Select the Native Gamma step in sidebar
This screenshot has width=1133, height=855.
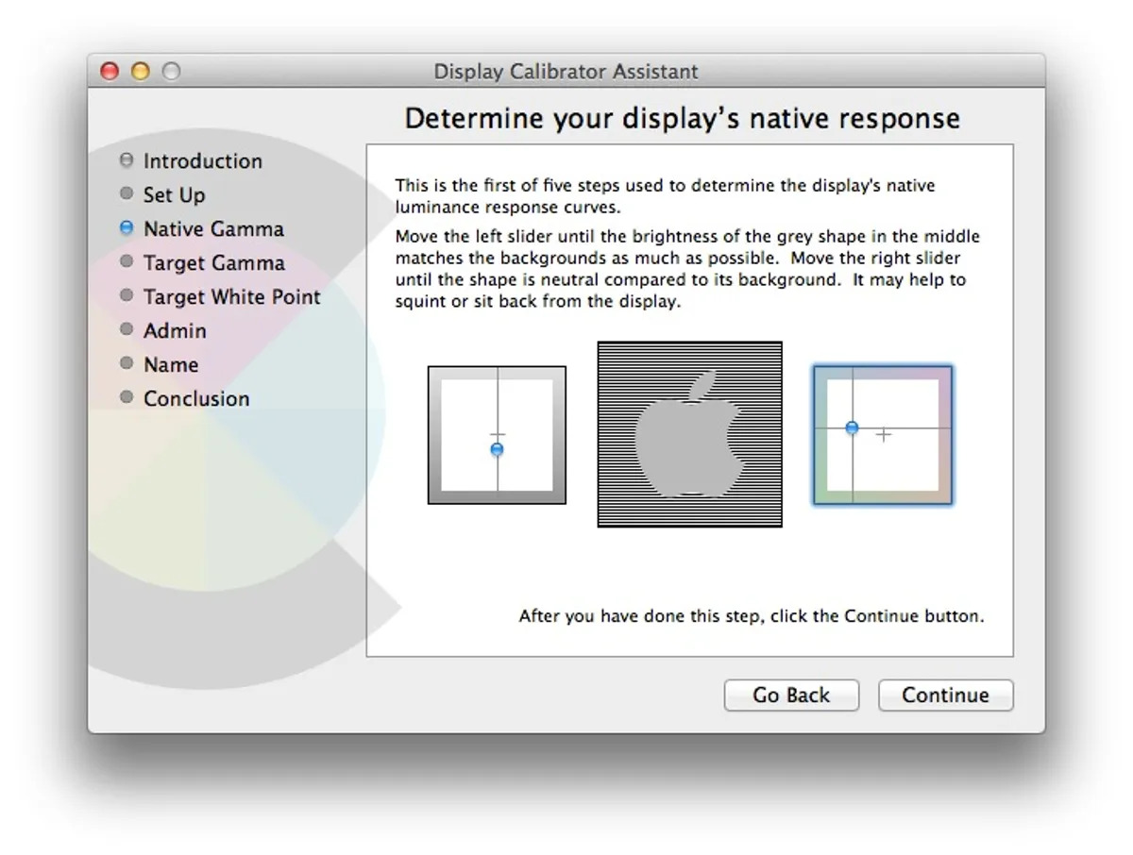[213, 229]
